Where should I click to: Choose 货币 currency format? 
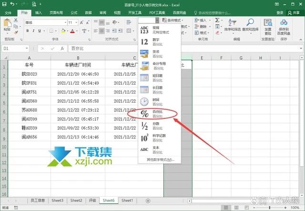160,54
